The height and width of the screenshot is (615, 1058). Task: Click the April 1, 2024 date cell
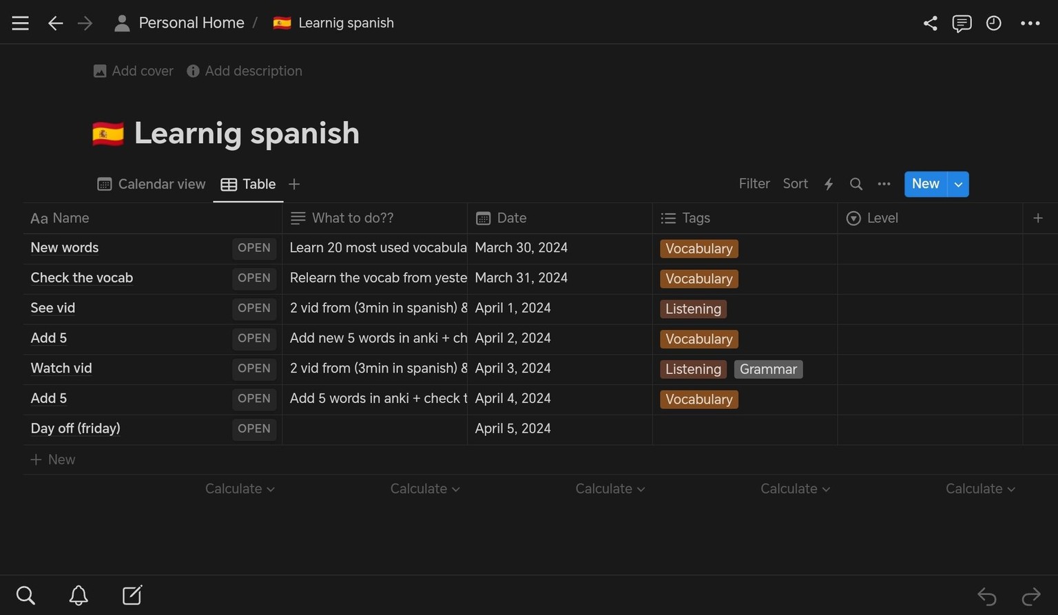pos(560,308)
